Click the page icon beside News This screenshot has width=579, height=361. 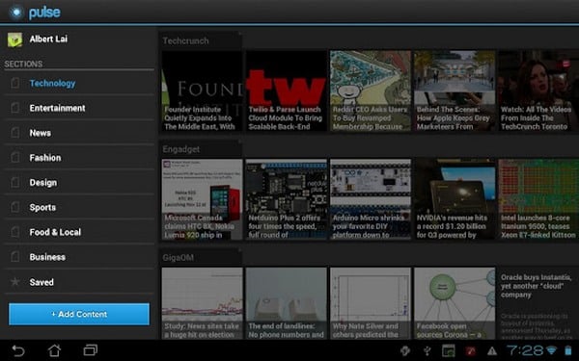(x=14, y=133)
